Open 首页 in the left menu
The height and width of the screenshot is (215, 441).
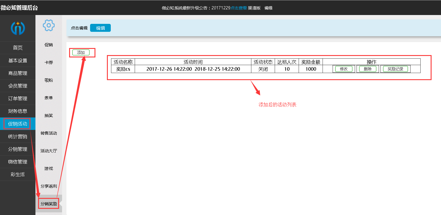(x=18, y=48)
